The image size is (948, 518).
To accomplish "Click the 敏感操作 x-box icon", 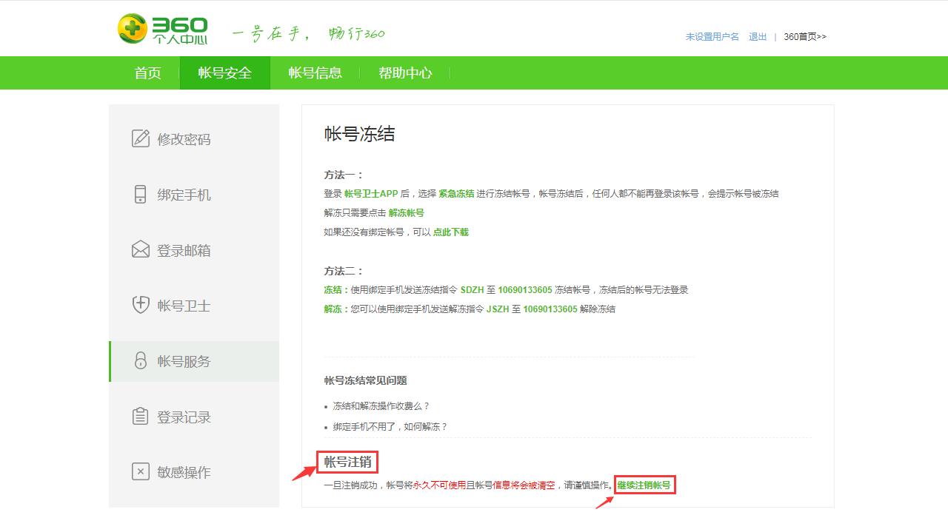I will (x=140, y=472).
